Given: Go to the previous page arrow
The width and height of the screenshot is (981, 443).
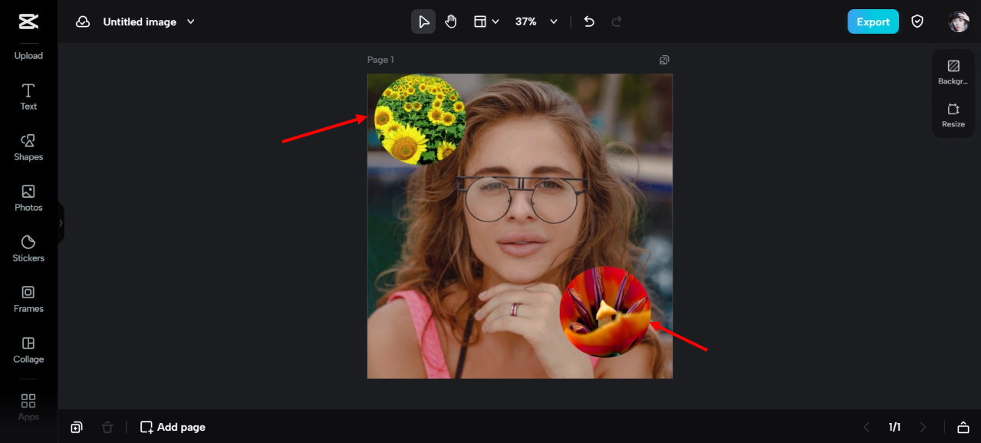Looking at the screenshot, I should point(867,427).
